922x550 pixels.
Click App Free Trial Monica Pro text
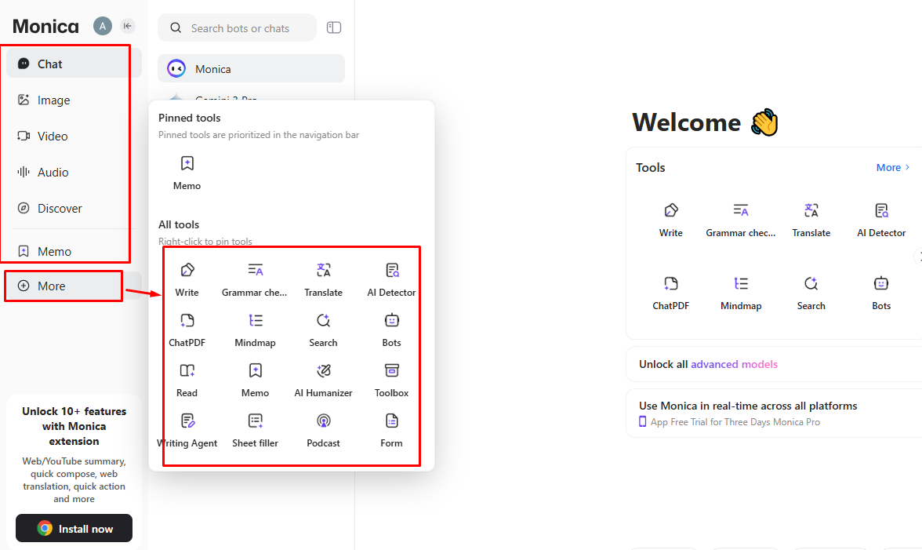click(x=735, y=422)
